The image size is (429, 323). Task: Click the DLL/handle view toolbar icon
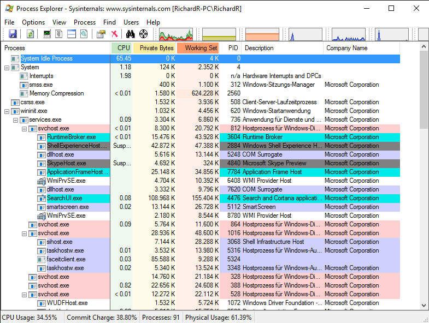click(84, 34)
